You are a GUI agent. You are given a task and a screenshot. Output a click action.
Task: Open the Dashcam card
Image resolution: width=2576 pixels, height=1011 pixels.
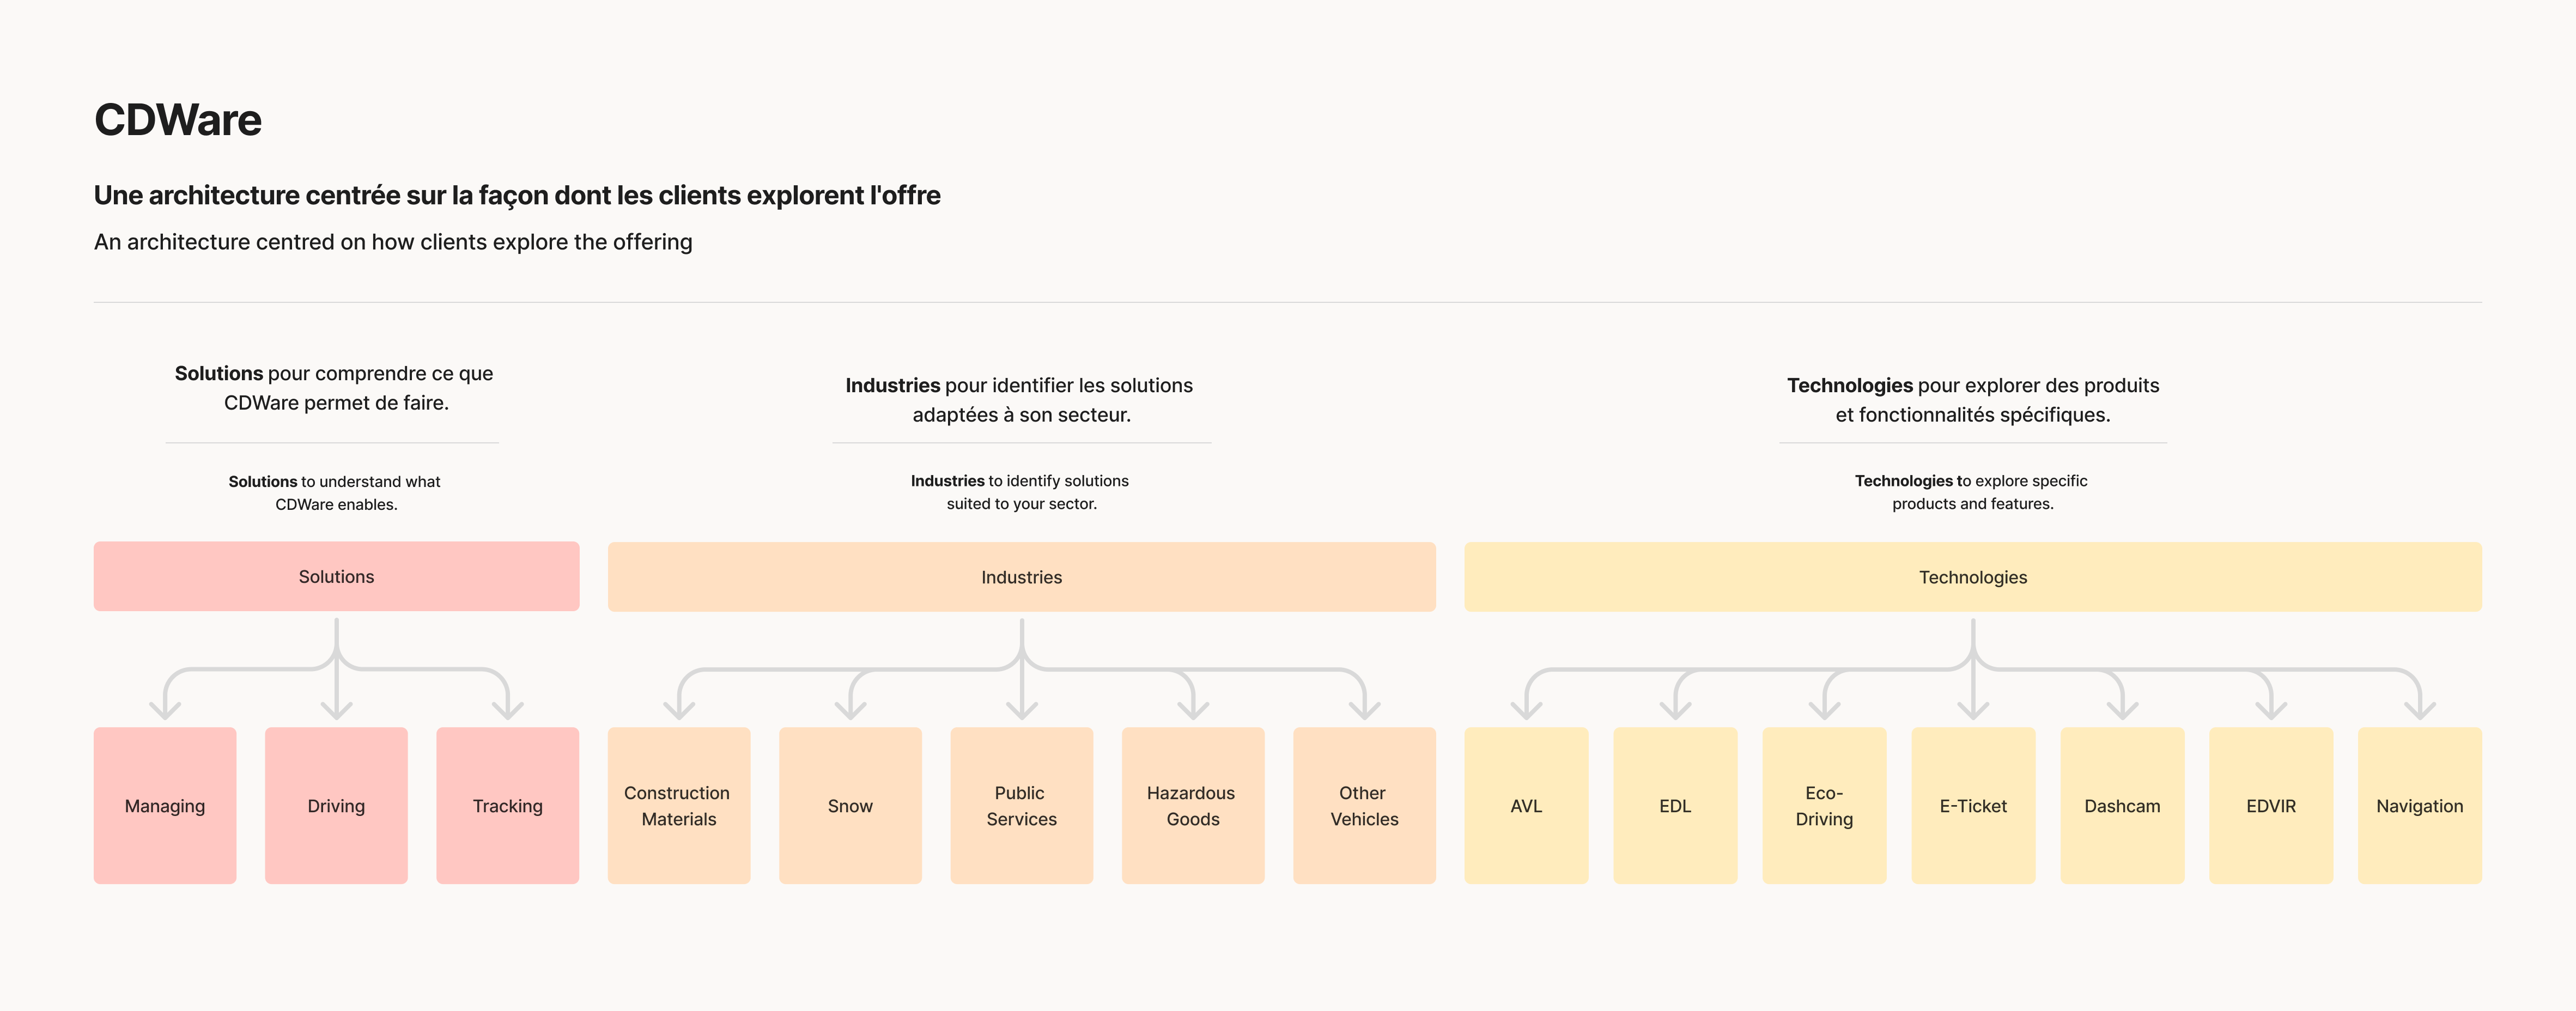click(2122, 805)
